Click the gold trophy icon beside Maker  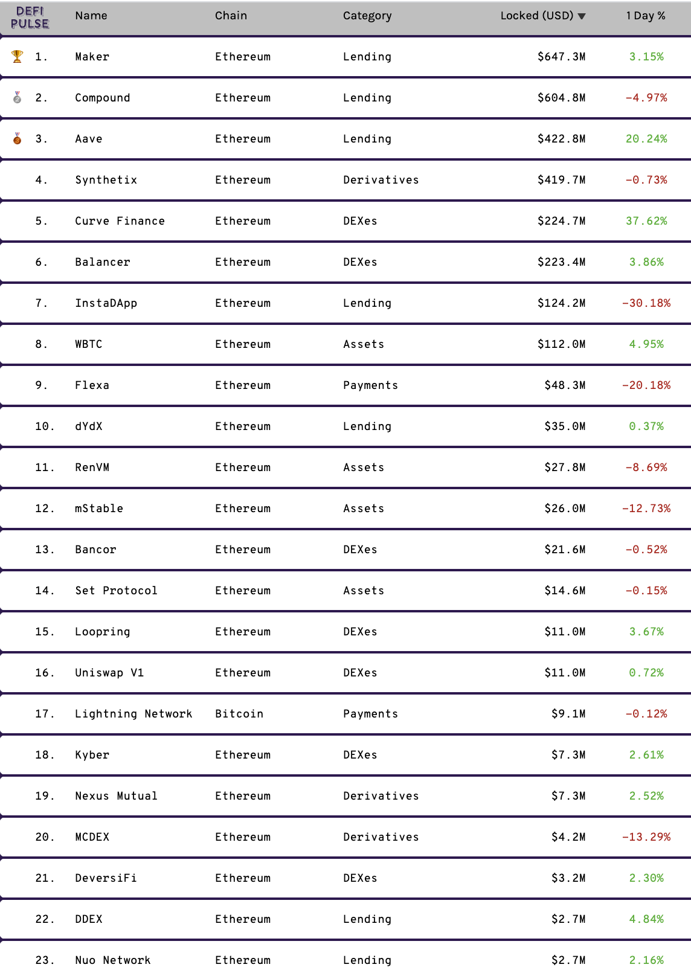[x=18, y=56]
